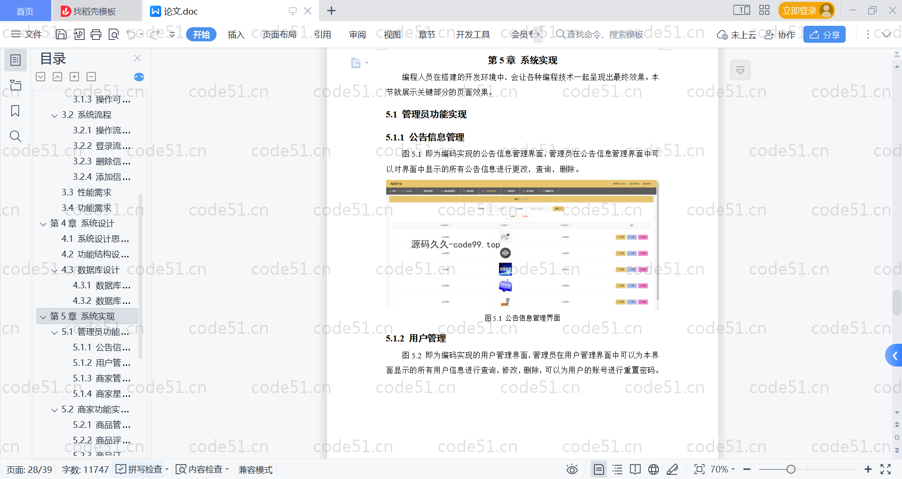
Task: Click reduce heading level minus icon
Action: 91,77
